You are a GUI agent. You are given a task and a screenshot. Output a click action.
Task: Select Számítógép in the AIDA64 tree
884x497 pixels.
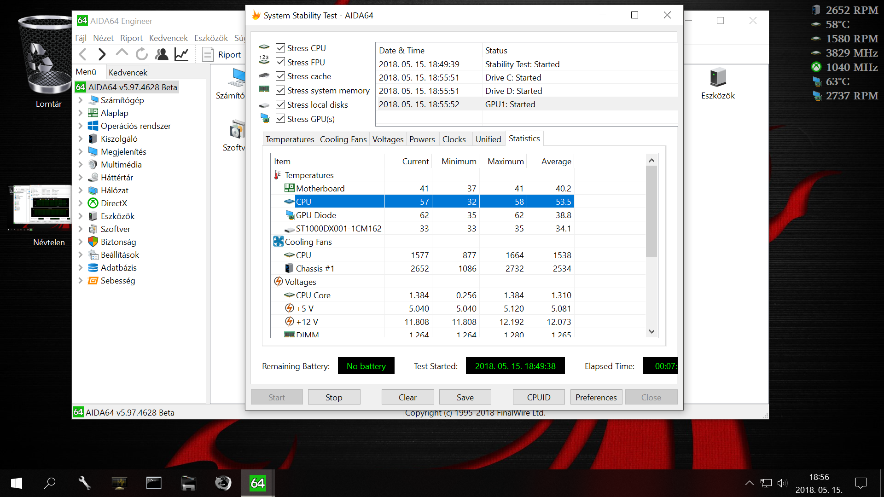pos(122,100)
